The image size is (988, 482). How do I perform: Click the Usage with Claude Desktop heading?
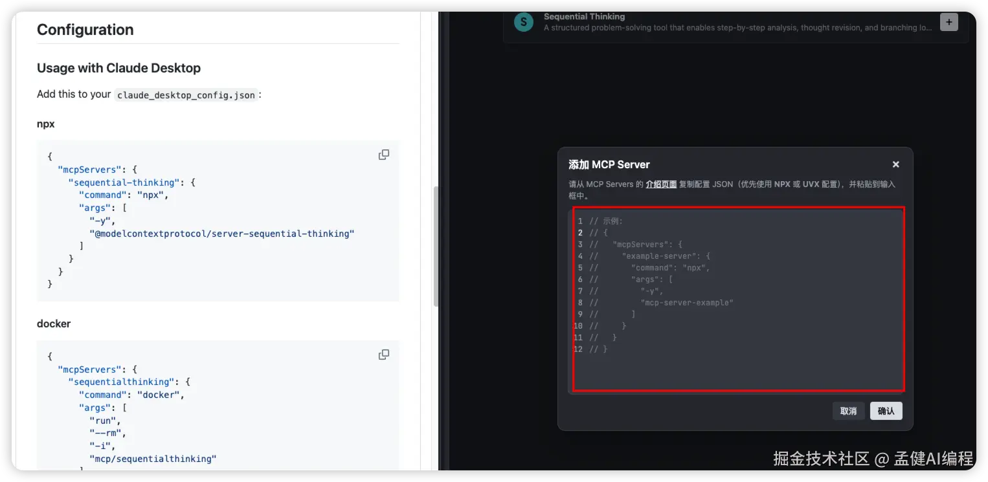[x=118, y=68]
